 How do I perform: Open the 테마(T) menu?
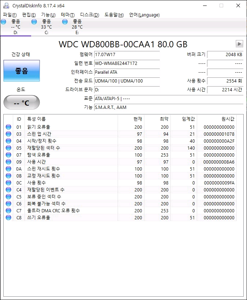click(x=68, y=15)
